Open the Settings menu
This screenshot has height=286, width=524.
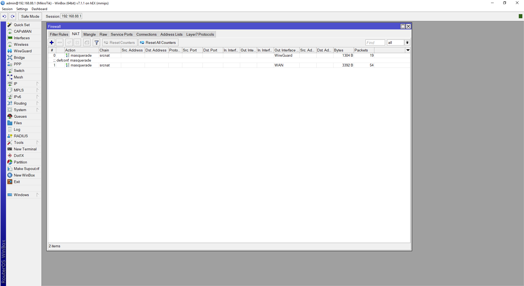(22, 9)
